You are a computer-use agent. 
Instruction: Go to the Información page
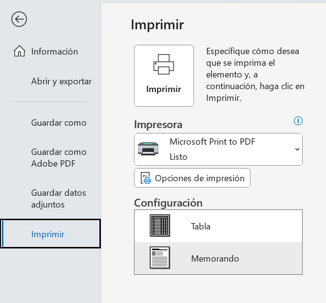(55, 51)
